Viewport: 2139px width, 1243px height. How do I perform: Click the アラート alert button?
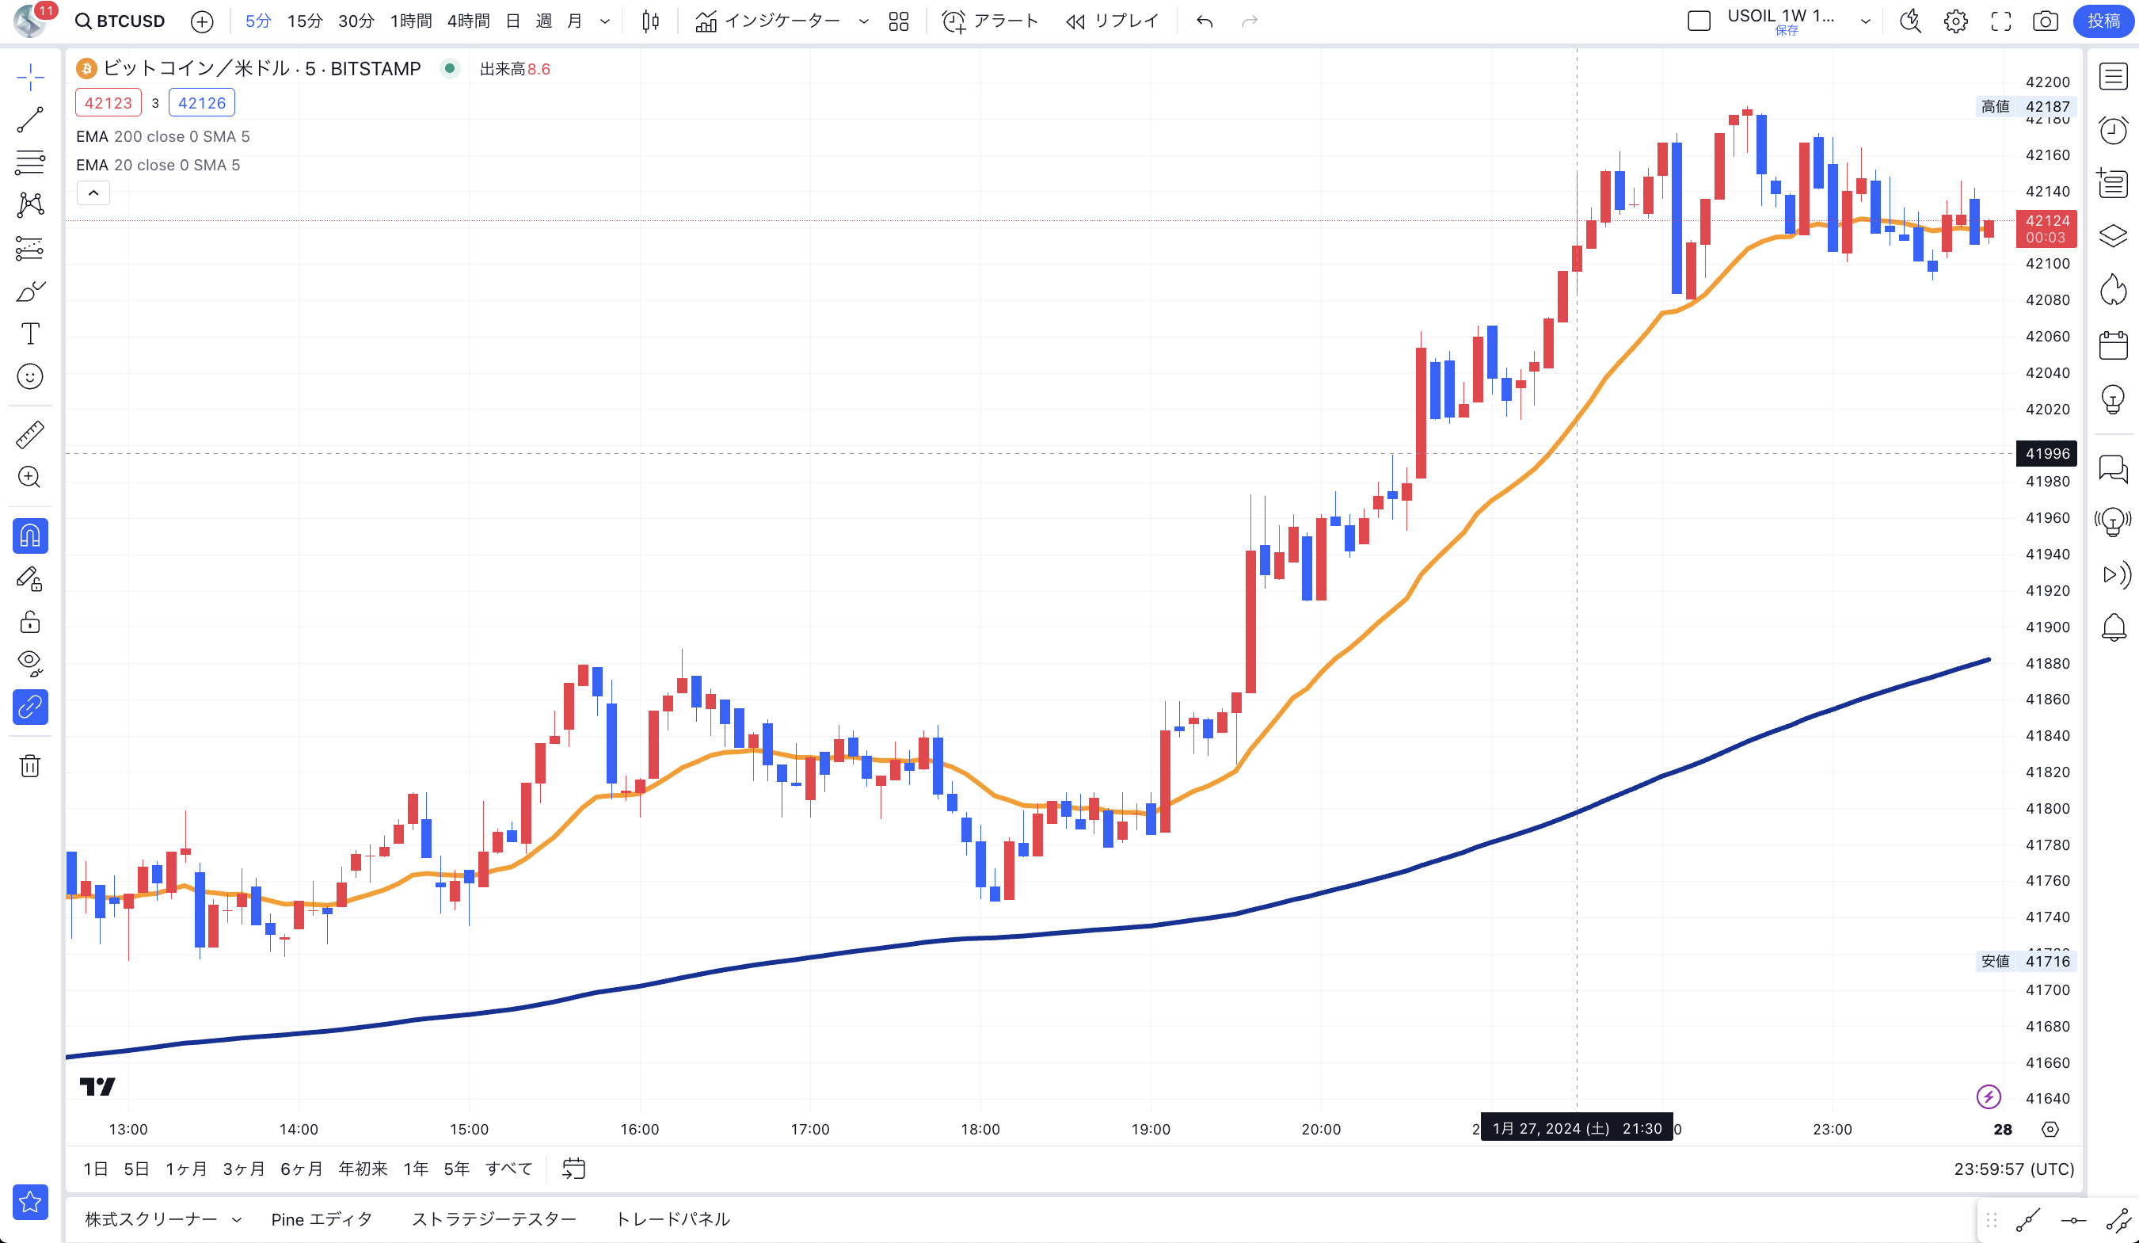991,21
